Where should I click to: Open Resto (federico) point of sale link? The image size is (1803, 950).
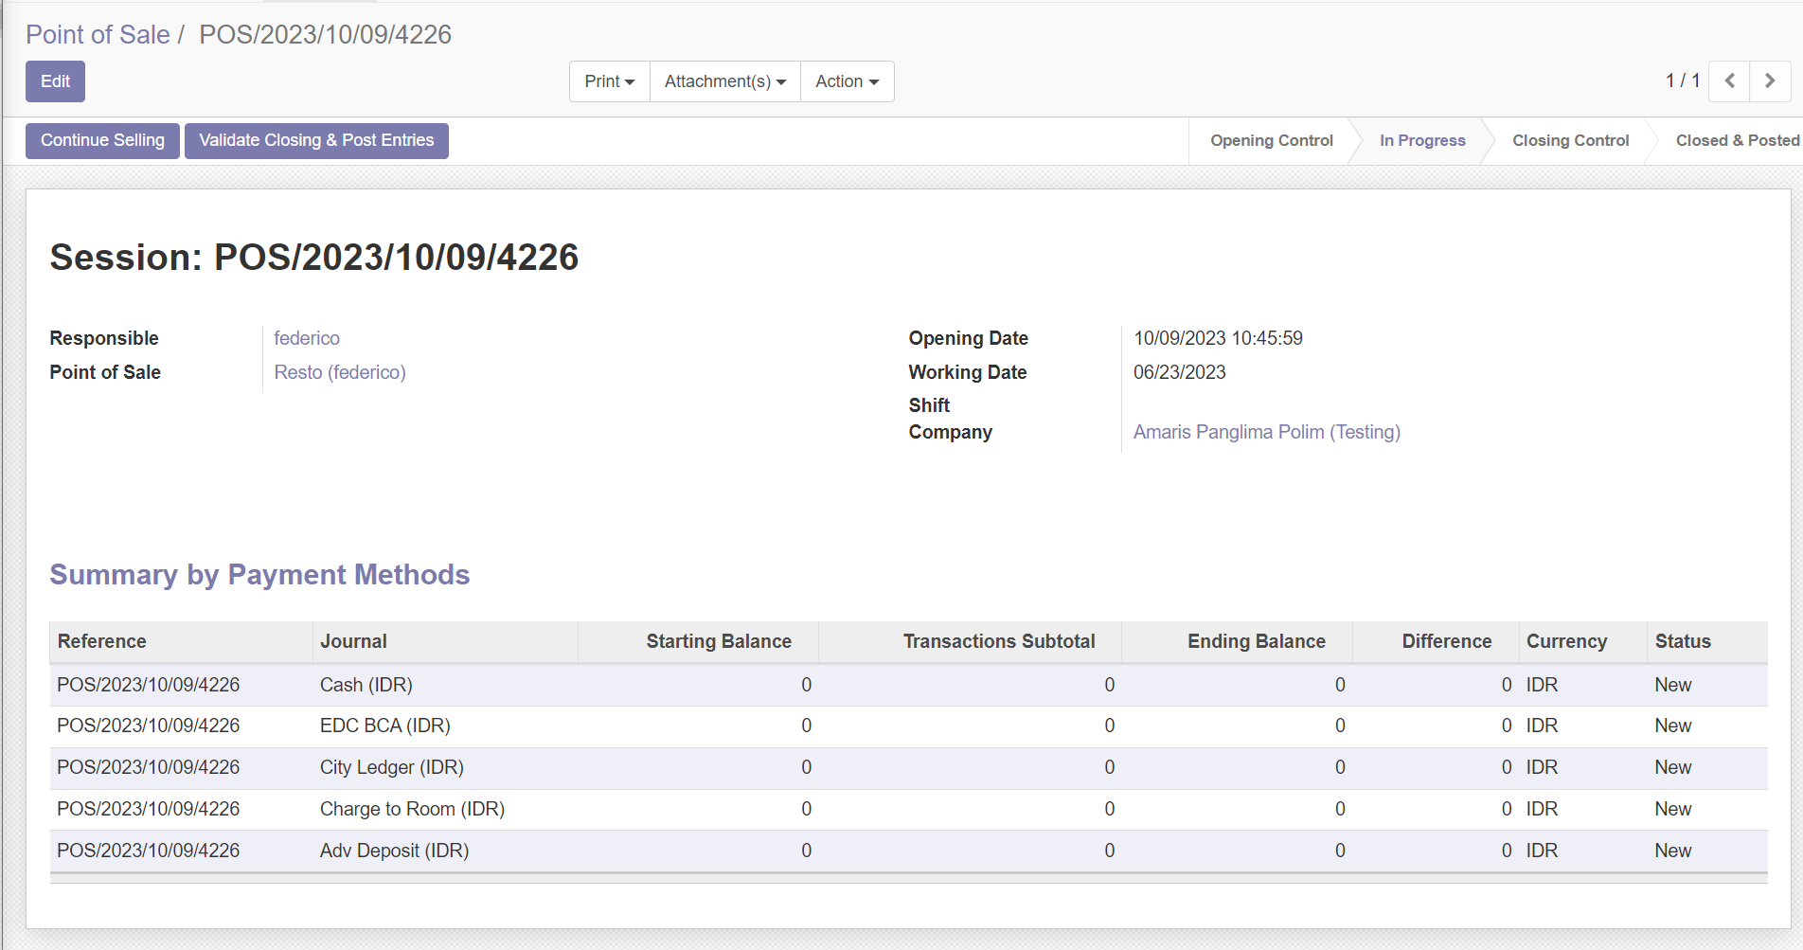coord(340,372)
